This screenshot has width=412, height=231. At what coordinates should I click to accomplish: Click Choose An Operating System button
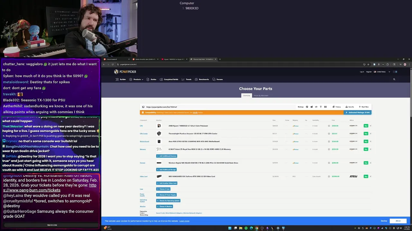tap(168, 201)
